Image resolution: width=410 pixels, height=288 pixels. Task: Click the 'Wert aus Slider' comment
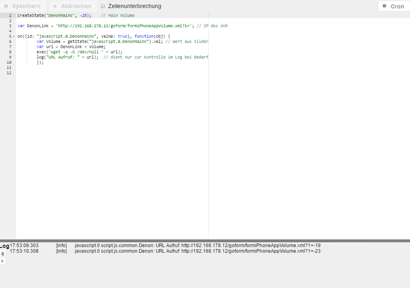click(187, 41)
